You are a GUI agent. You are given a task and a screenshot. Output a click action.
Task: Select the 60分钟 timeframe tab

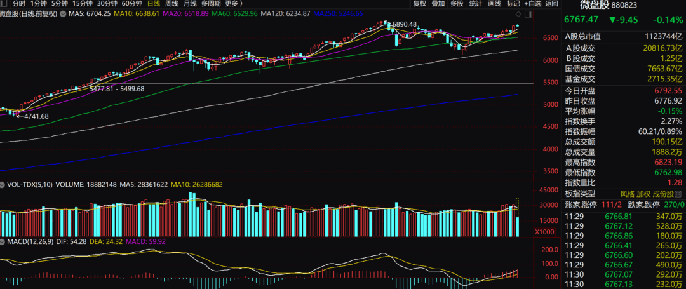pyautogui.click(x=131, y=3)
